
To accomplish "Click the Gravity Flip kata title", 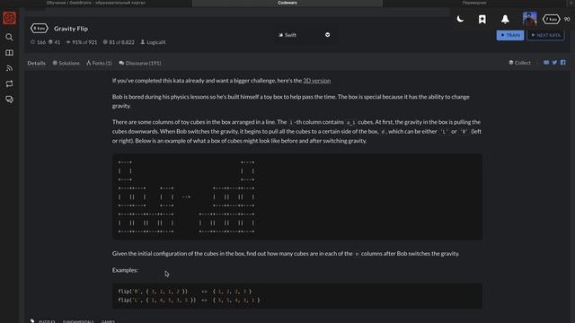I will click(71, 28).
